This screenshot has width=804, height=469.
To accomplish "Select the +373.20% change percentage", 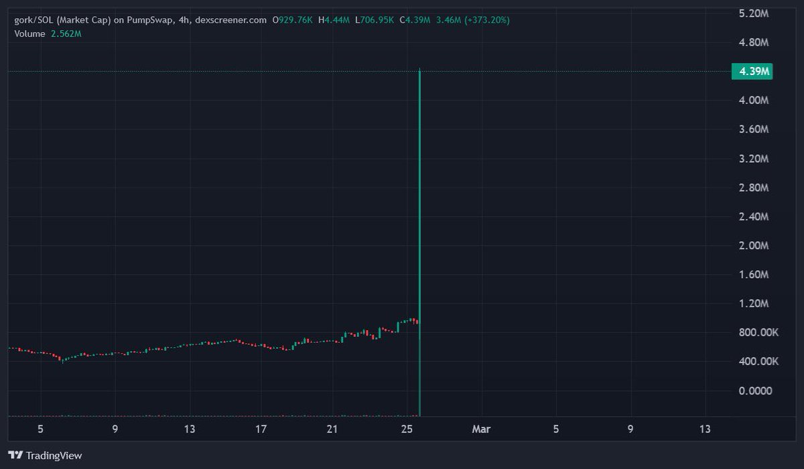I will pos(486,20).
